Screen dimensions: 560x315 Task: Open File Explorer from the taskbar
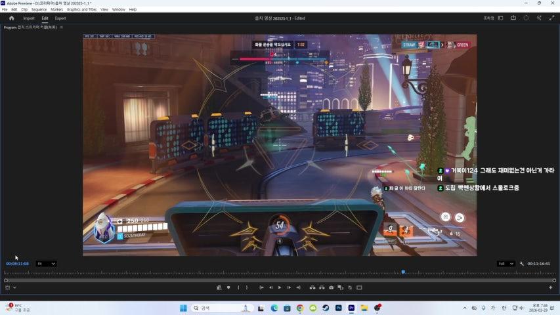coord(364,308)
